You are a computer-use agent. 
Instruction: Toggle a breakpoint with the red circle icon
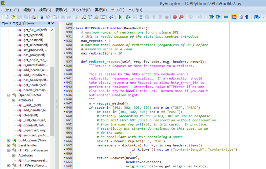[x=175, y=17]
